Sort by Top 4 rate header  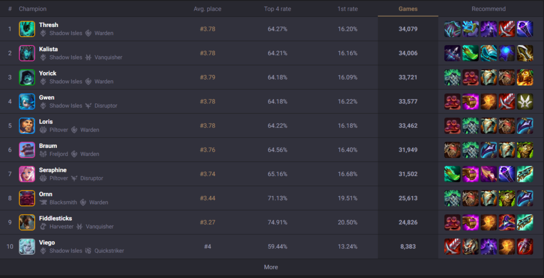[277, 9]
